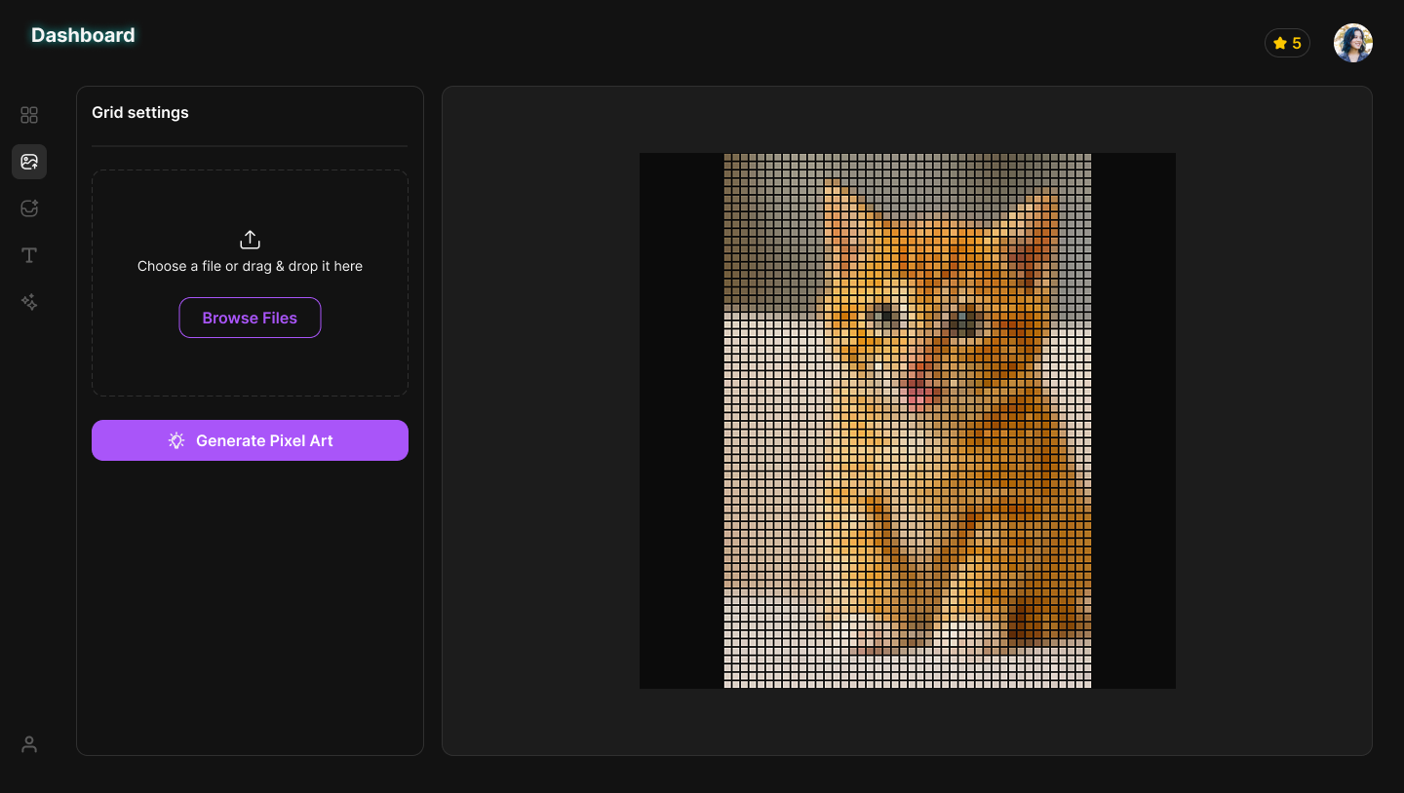The width and height of the screenshot is (1404, 793).
Task: Click the Dashboard heading
Action: 83,35
